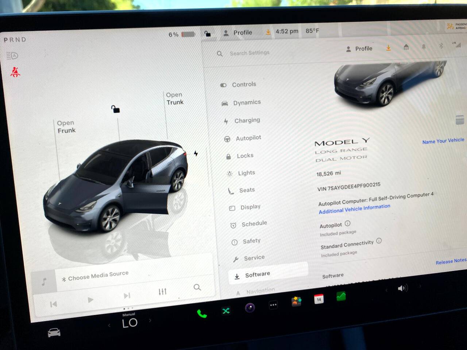Image resolution: width=467 pixels, height=350 pixels.
Task: Tap the music note media icon
Action: point(44,281)
